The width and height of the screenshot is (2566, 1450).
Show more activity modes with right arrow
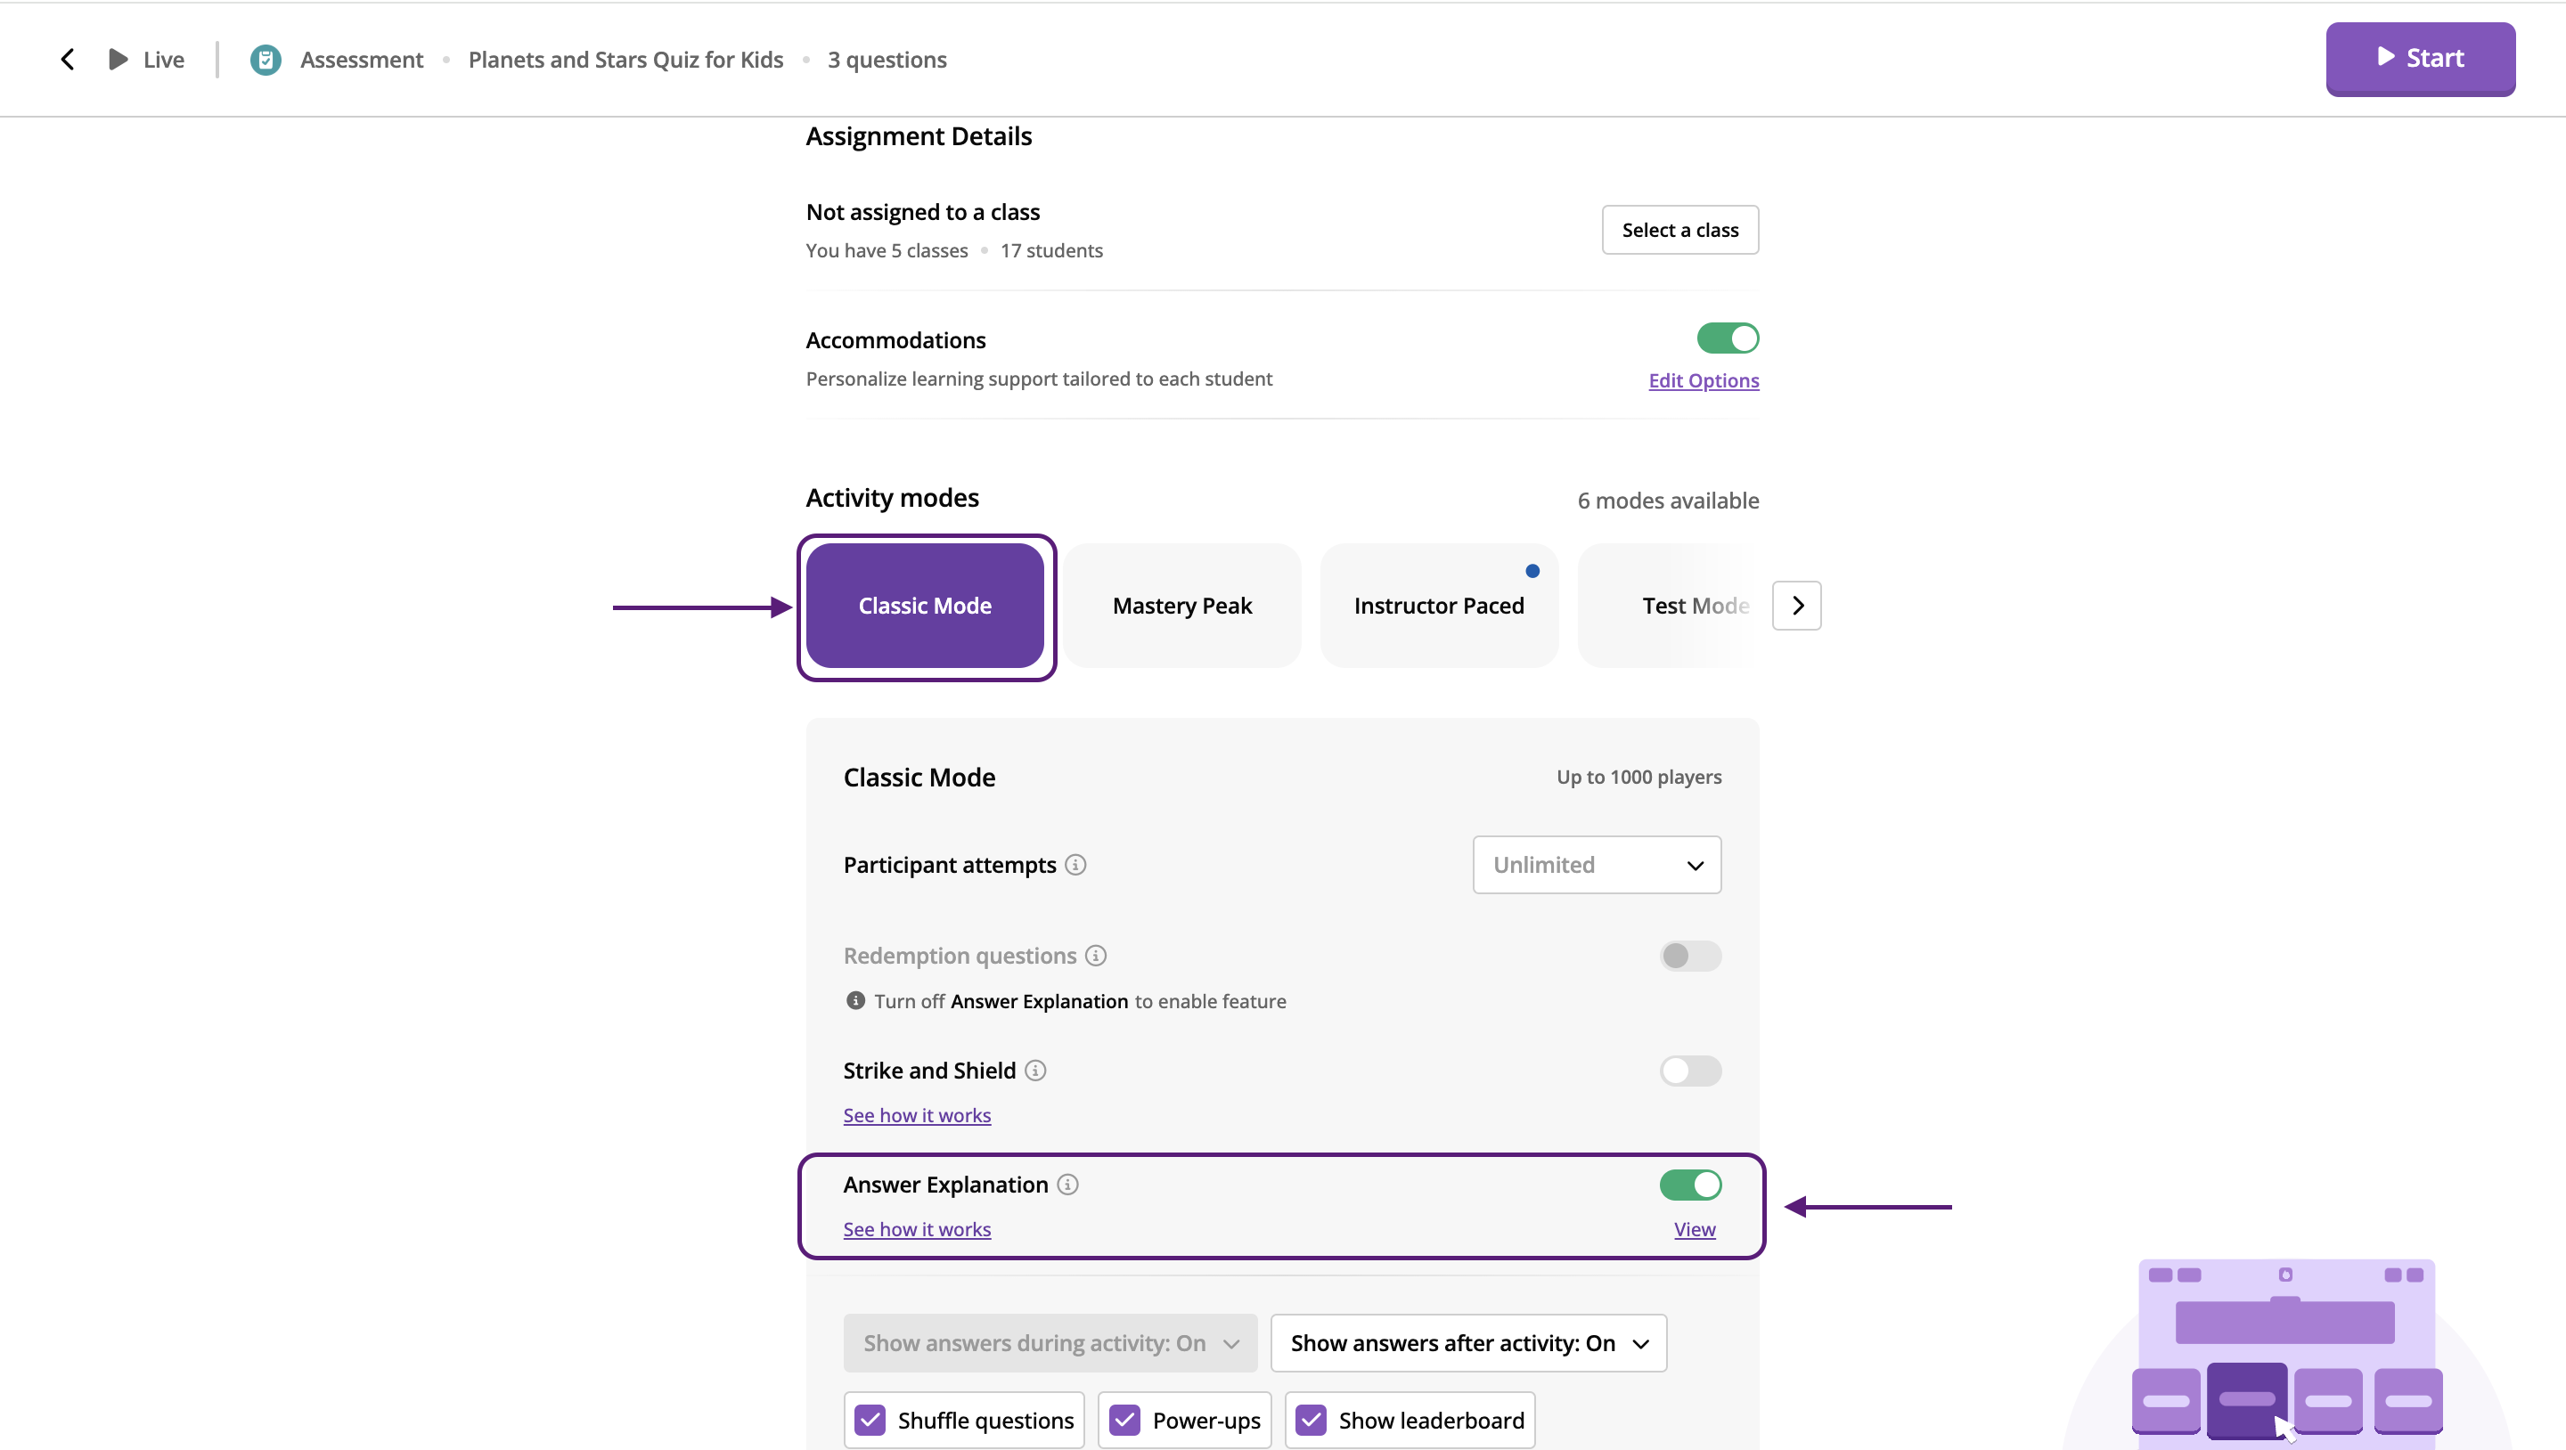pos(1797,606)
